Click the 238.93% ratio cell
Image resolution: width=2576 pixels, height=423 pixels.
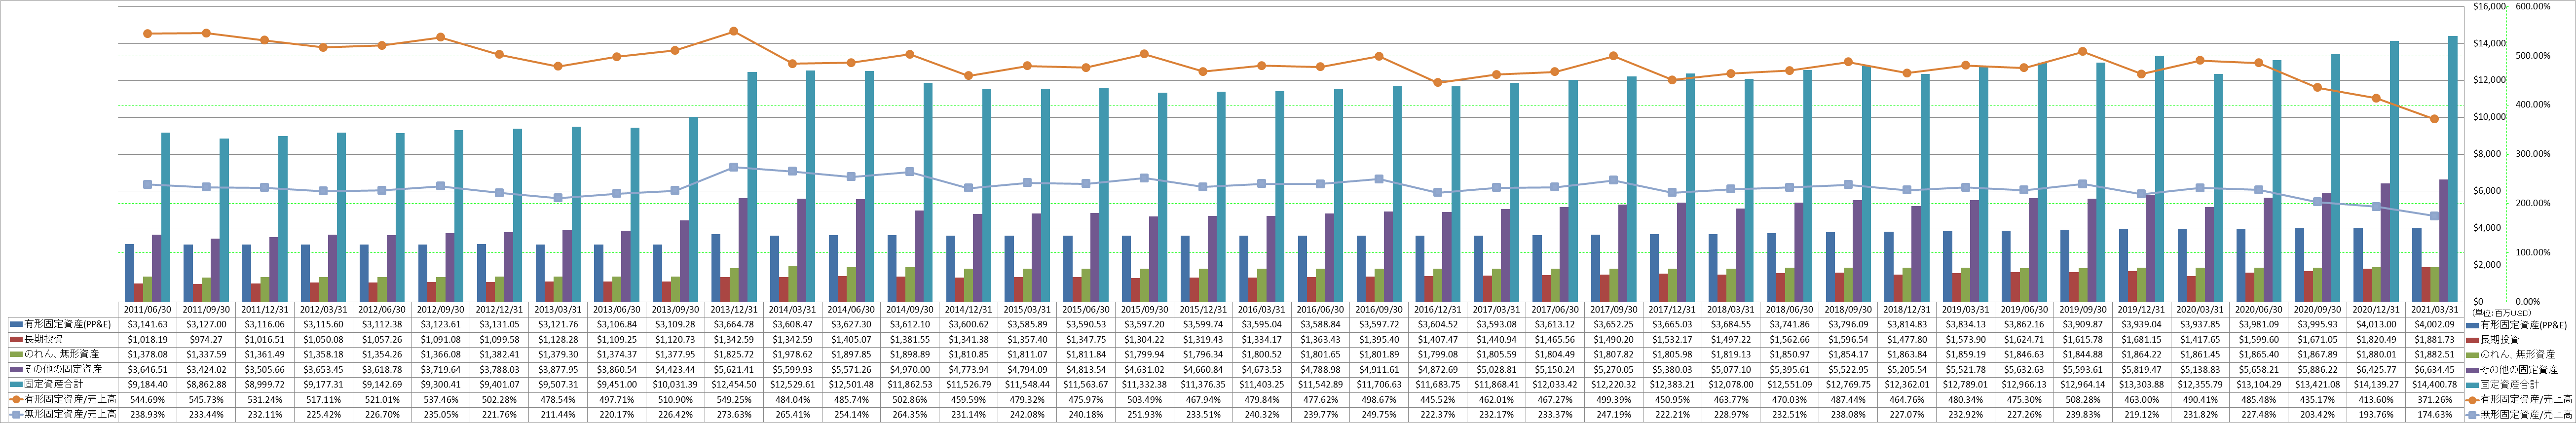point(148,415)
